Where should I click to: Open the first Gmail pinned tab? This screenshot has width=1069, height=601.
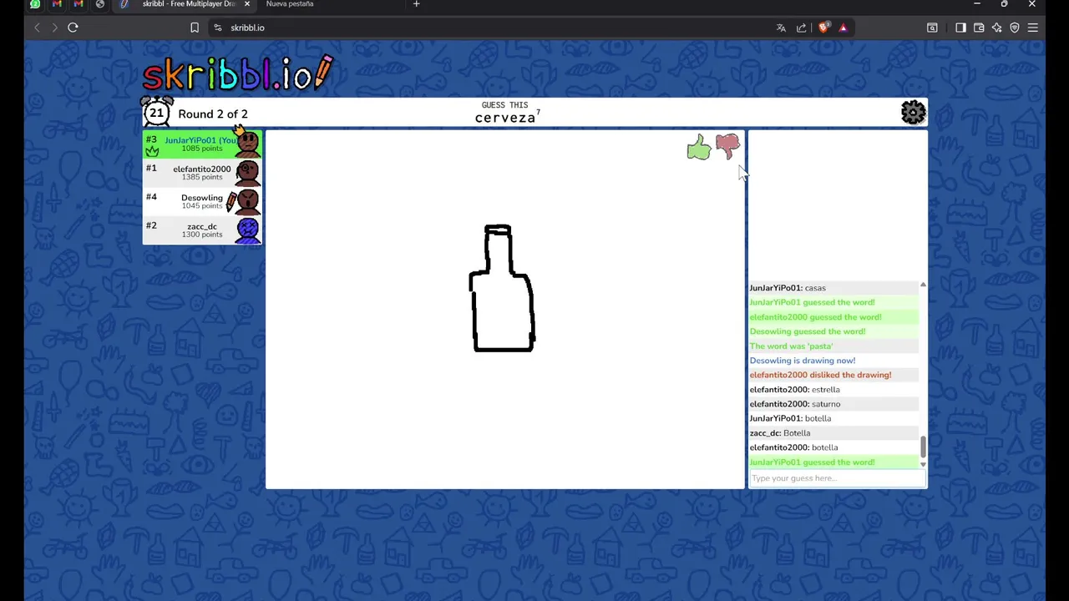[x=57, y=4]
